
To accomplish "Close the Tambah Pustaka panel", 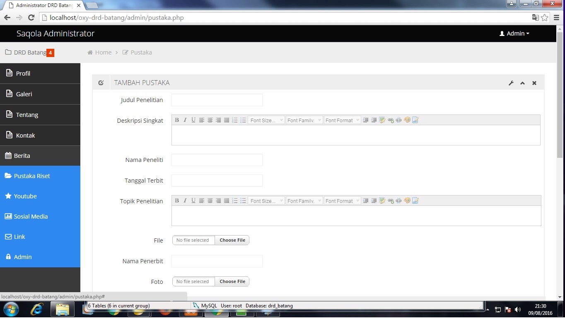I will pos(534,83).
